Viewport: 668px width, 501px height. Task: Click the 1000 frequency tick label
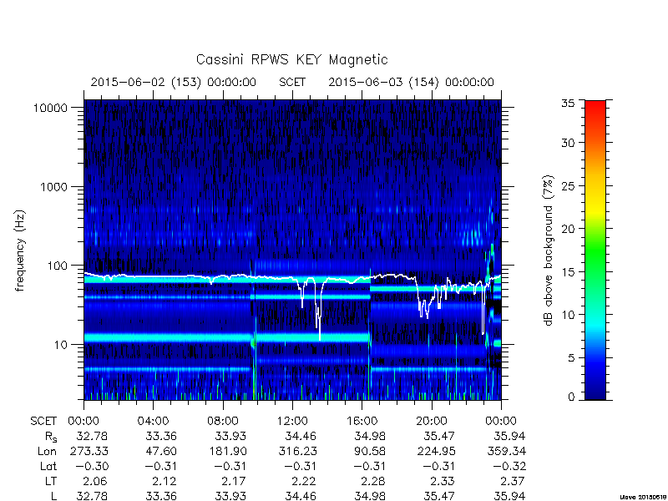pyautogui.click(x=53, y=187)
